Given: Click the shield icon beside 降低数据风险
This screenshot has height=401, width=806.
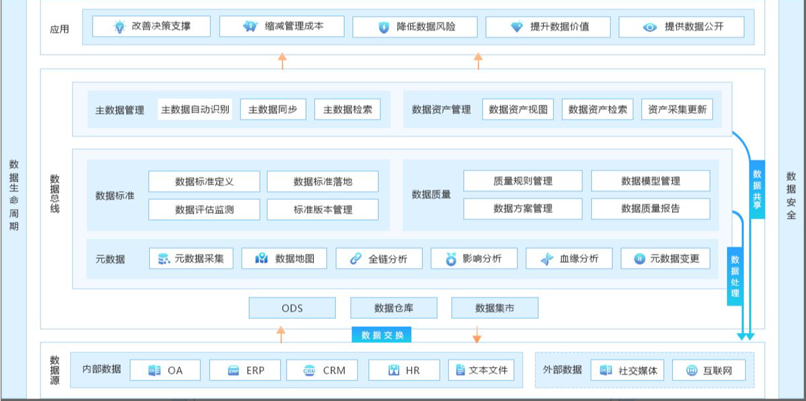Looking at the screenshot, I should (x=384, y=28).
